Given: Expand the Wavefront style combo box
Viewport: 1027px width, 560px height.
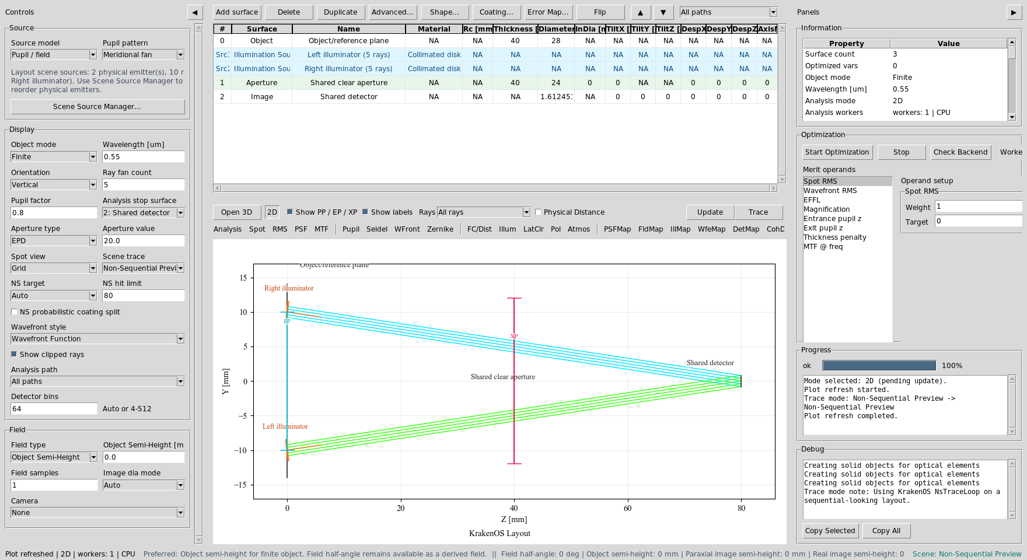Looking at the screenshot, I should click(97, 339).
